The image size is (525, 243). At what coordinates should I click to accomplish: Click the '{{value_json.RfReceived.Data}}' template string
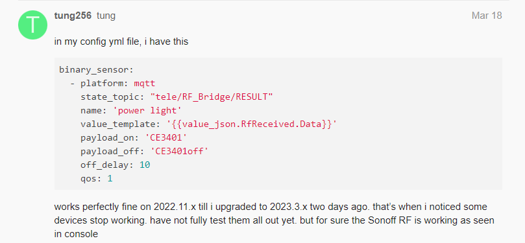point(251,124)
